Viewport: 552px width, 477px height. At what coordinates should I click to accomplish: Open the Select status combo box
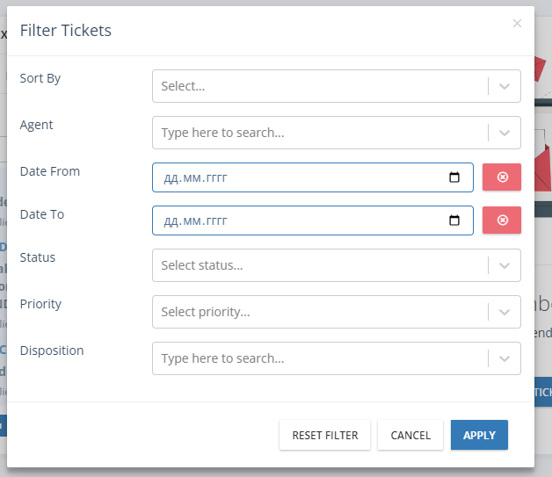337,265
